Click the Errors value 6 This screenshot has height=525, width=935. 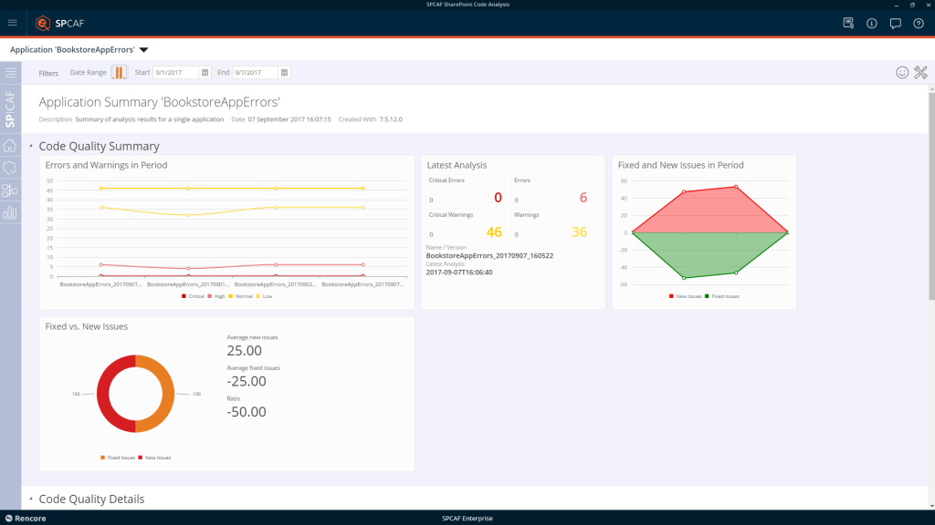click(583, 198)
